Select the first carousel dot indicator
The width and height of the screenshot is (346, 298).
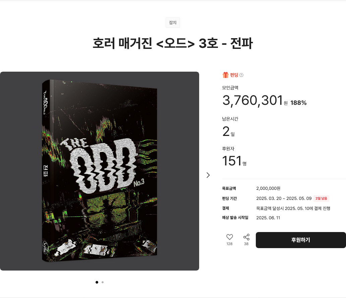tap(97, 282)
